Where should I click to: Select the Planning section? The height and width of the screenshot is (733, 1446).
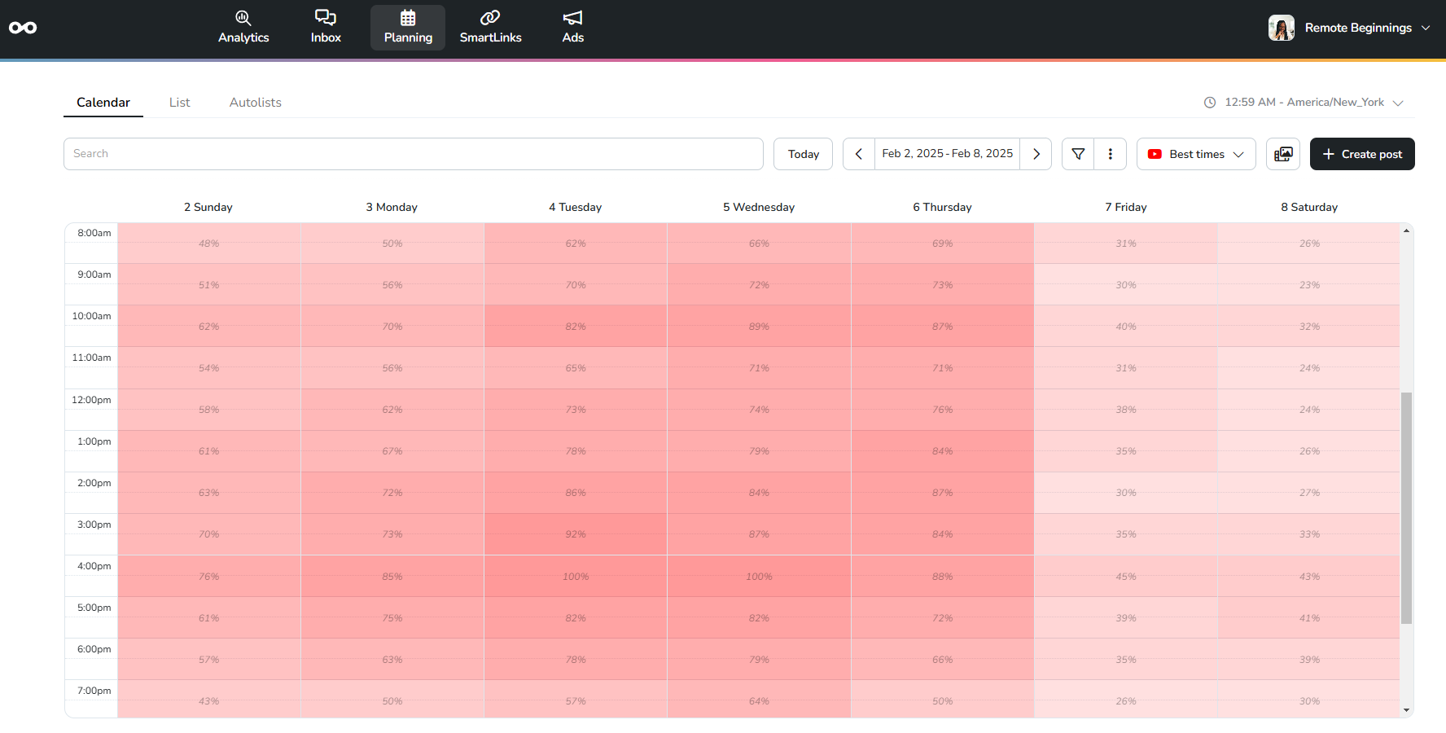coord(407,27)
